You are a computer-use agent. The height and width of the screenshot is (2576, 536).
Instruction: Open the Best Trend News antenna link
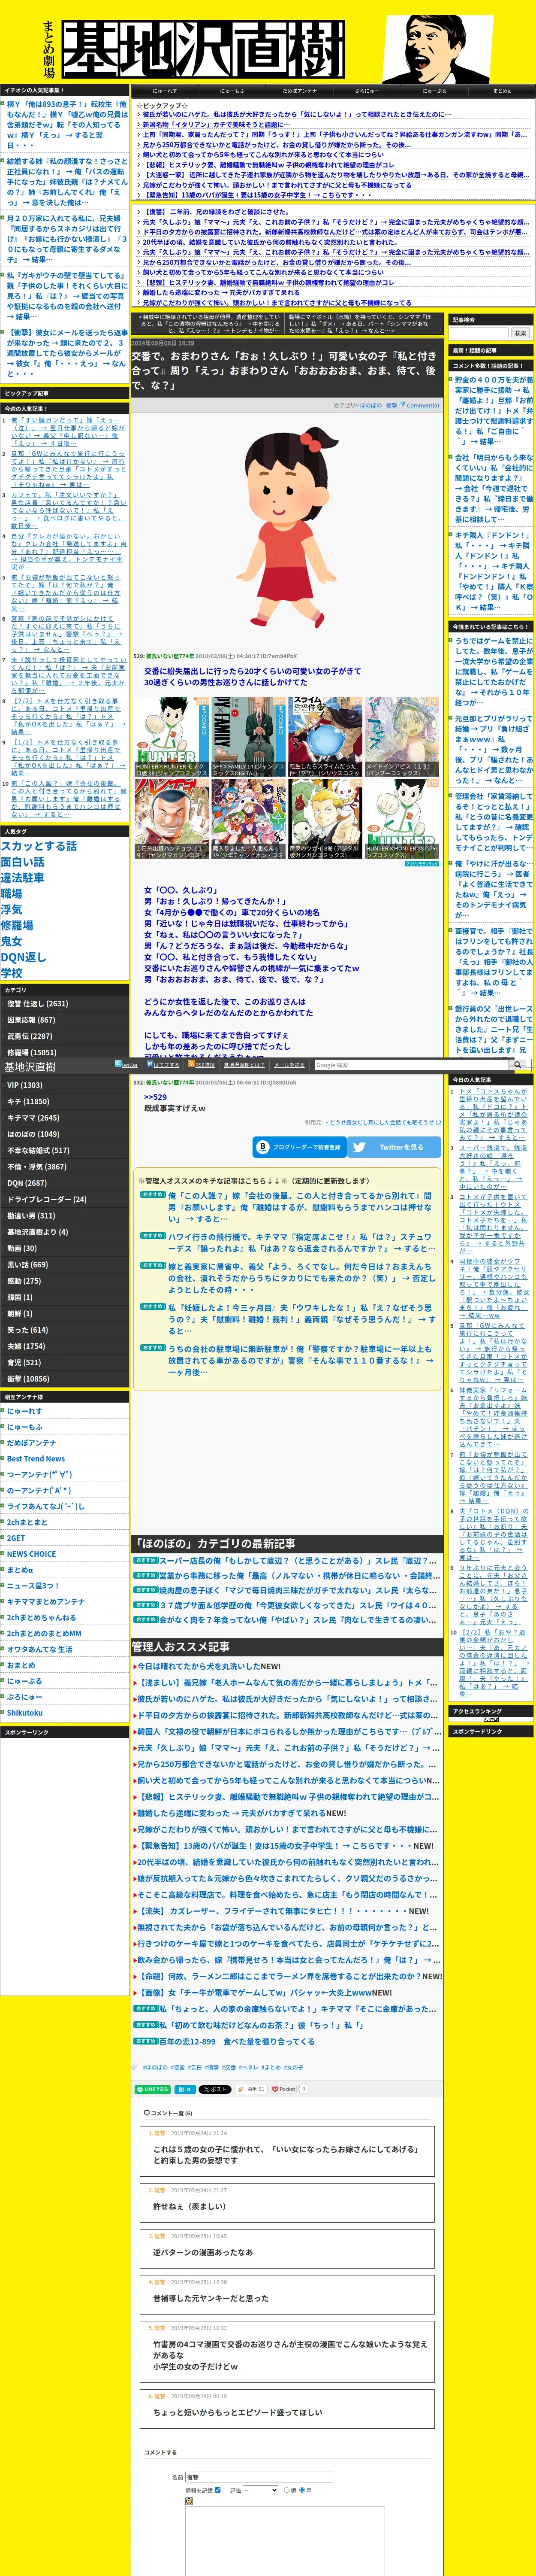point(36,1458)
